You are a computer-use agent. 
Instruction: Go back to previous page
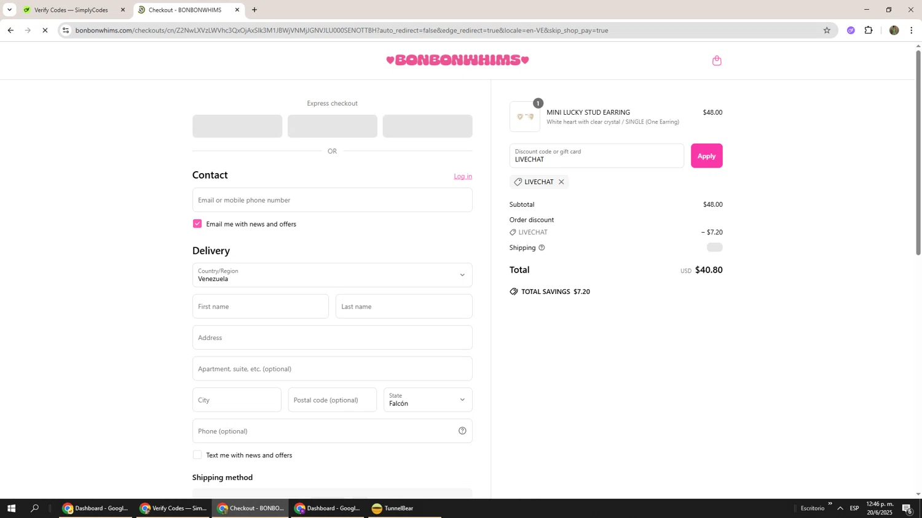point(10,30)
